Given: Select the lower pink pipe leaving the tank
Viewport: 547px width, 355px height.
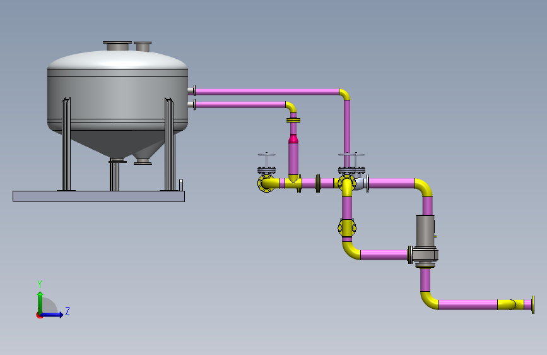Looking at the screenshot, I should click(x=240, y=104).
